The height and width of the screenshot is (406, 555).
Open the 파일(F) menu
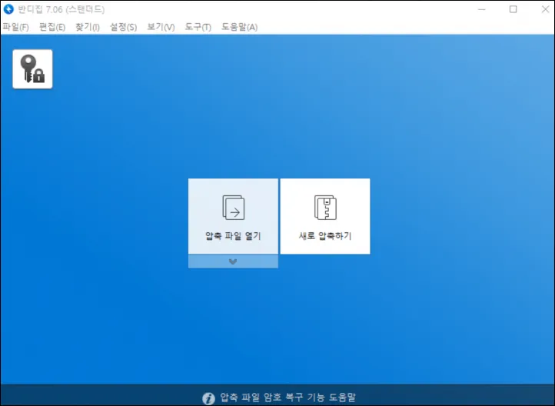point(15,27)
